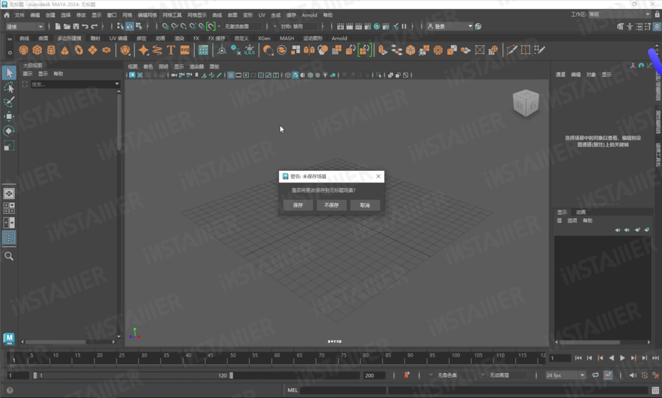The height and width of the screenshot is (398, 662).
Task: Open the 工作区 常规 workspace dropdown
Action: [620, 14]
